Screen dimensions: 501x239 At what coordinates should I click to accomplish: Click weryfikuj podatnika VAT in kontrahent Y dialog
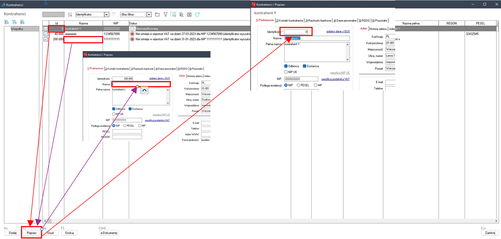(x=335, y=79)
